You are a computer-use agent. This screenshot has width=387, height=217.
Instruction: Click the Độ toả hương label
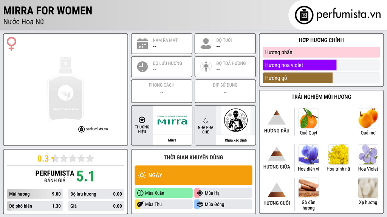pos(231,63)
